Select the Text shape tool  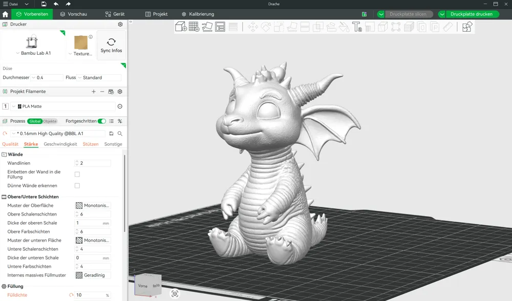[357, 27]
